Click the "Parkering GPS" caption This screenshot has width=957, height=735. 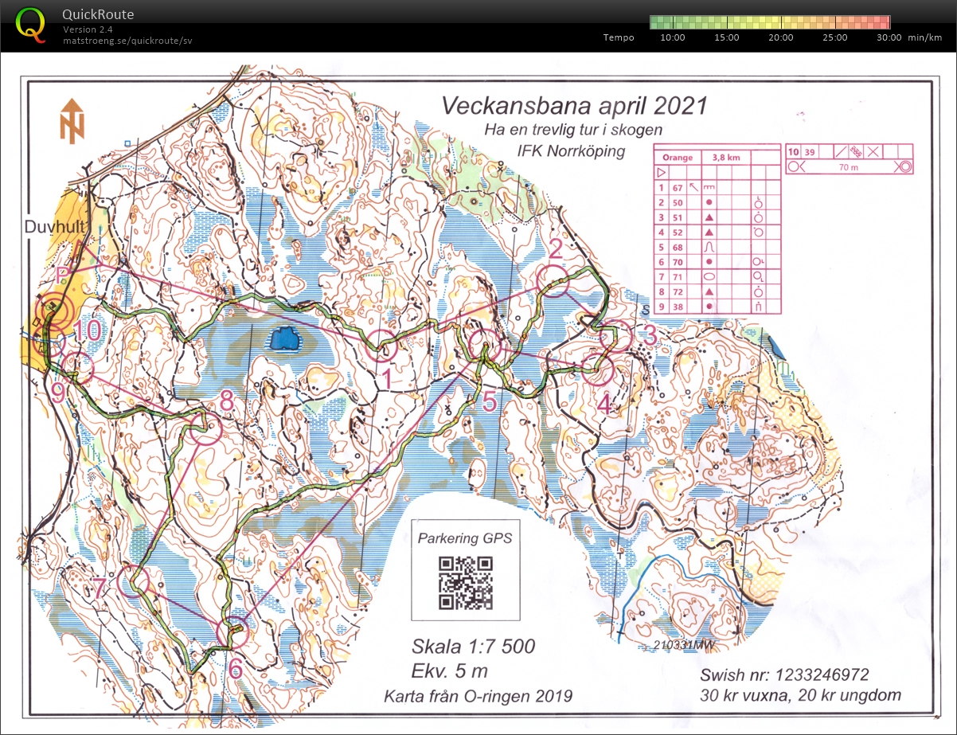pyautogui.click(x=466, y=538)
